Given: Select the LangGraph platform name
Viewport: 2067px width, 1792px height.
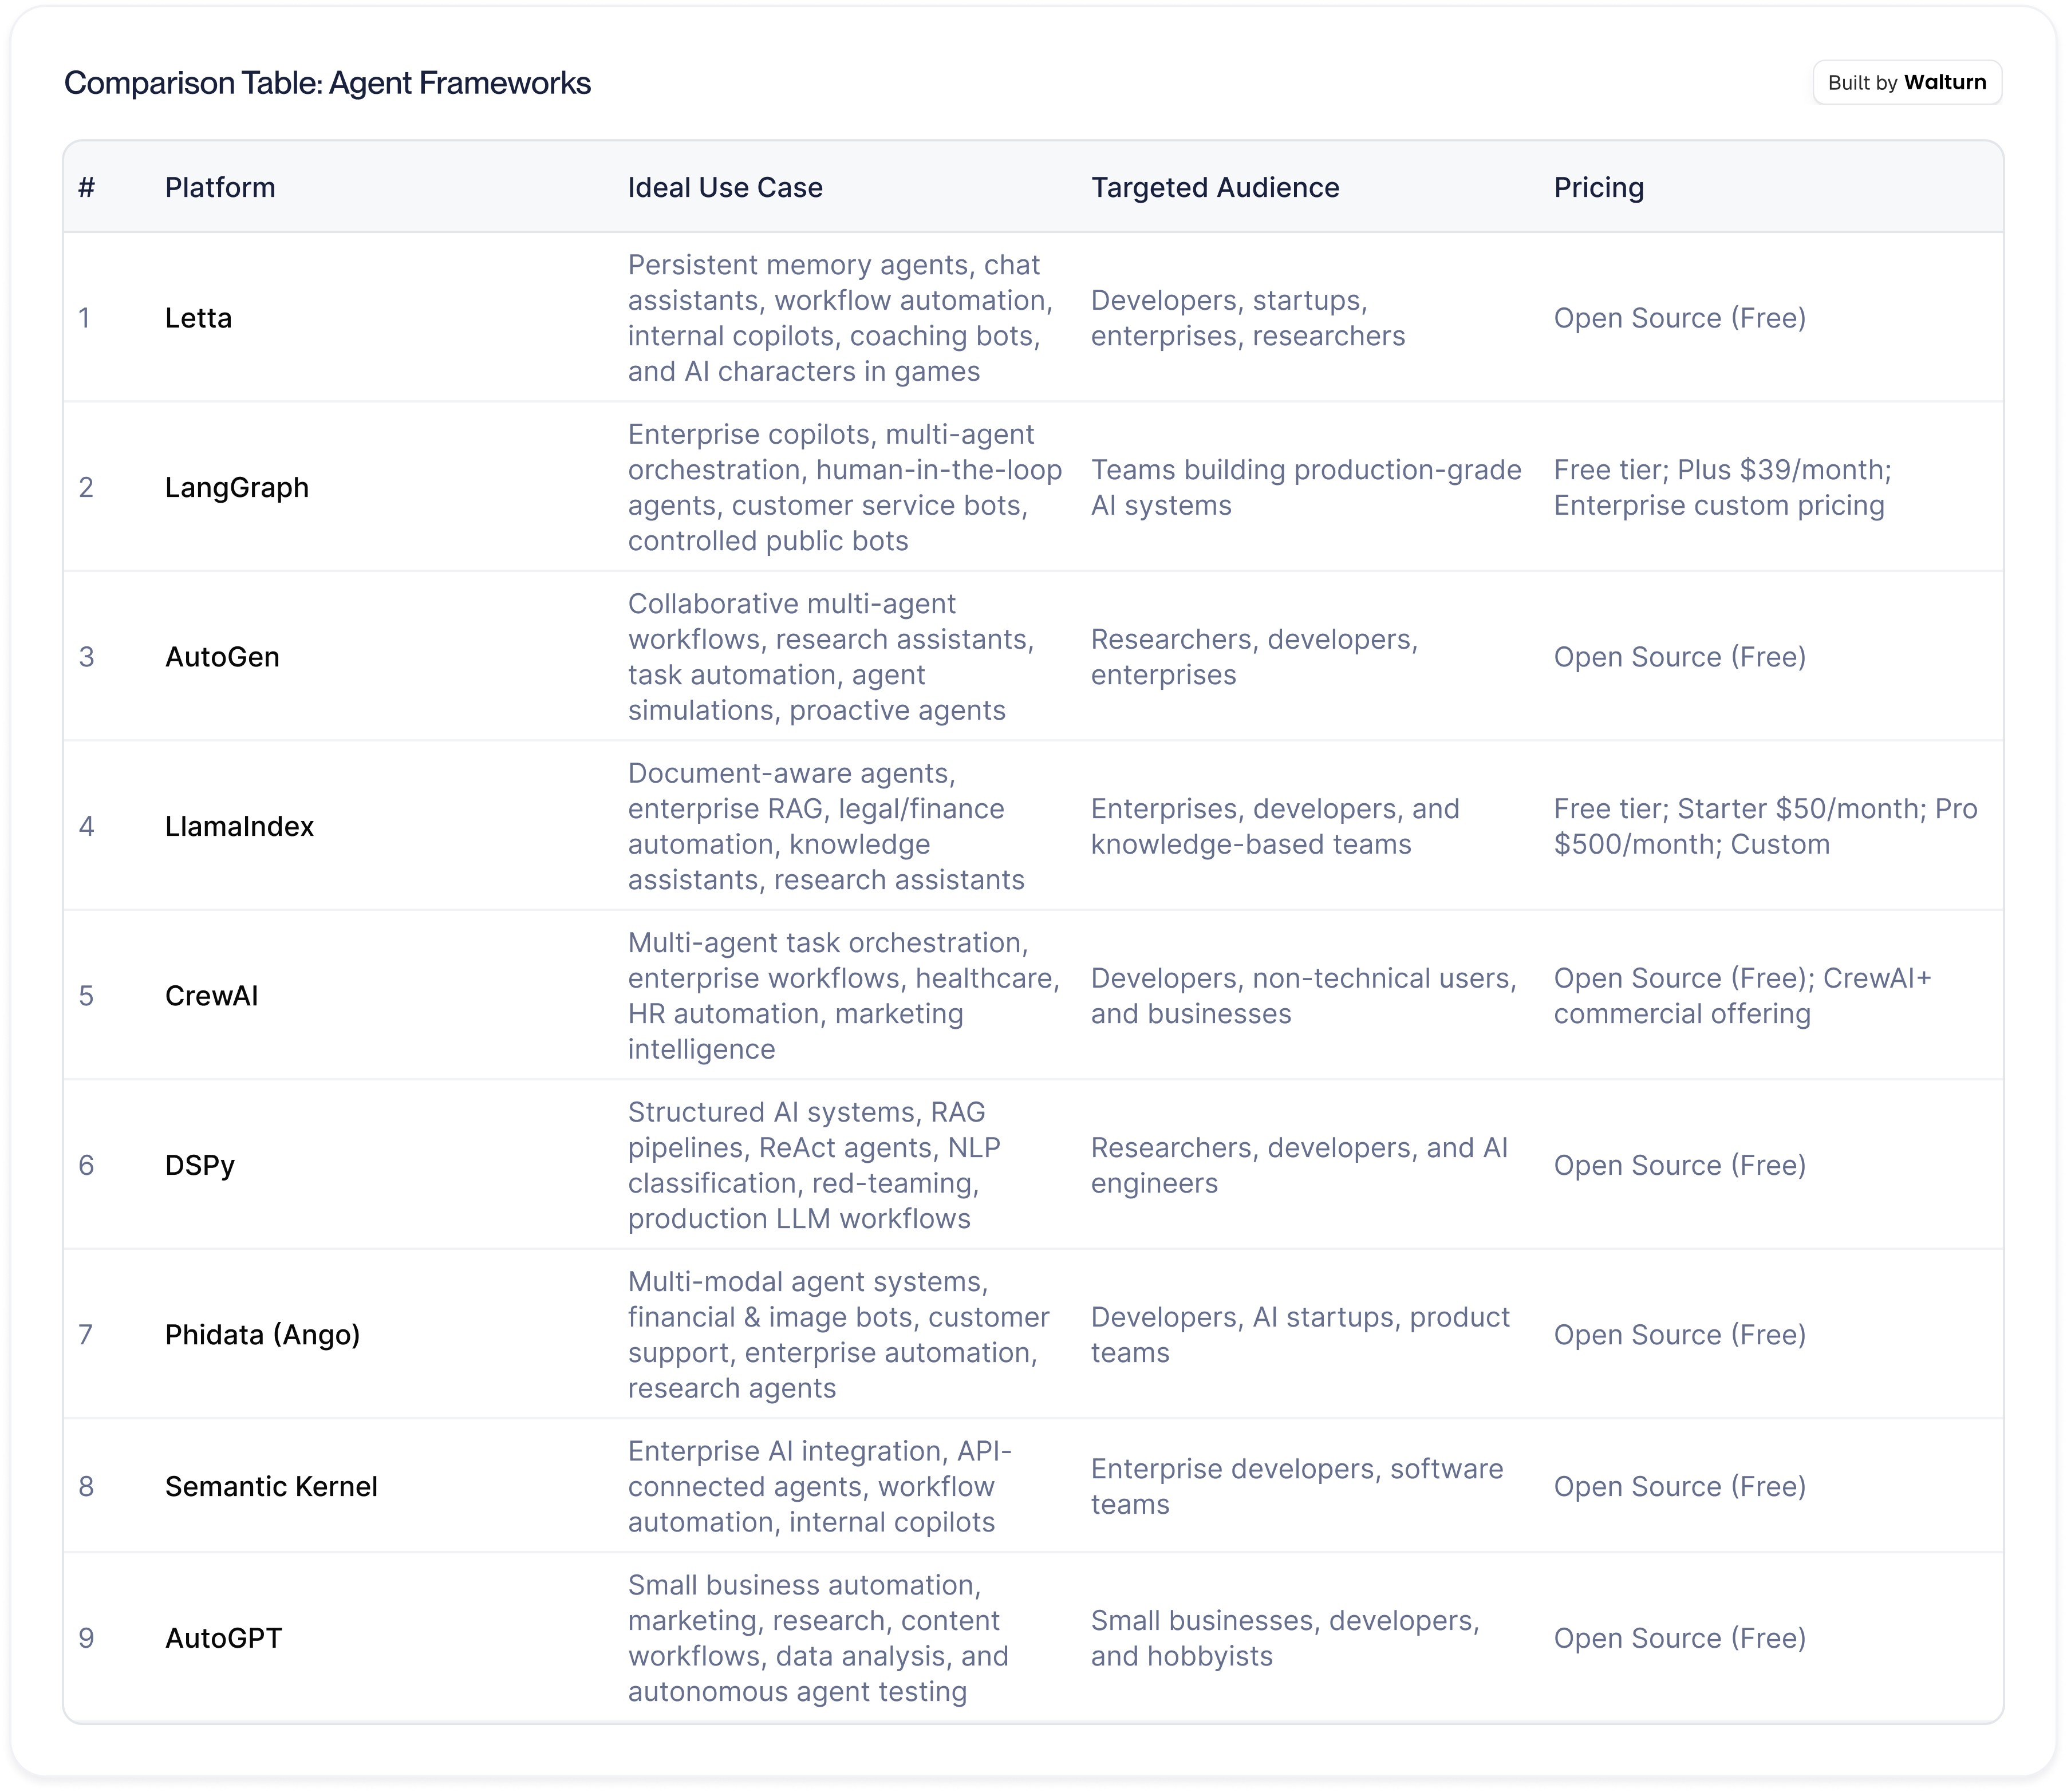Looking at the screenshot, I should (237, 487).
